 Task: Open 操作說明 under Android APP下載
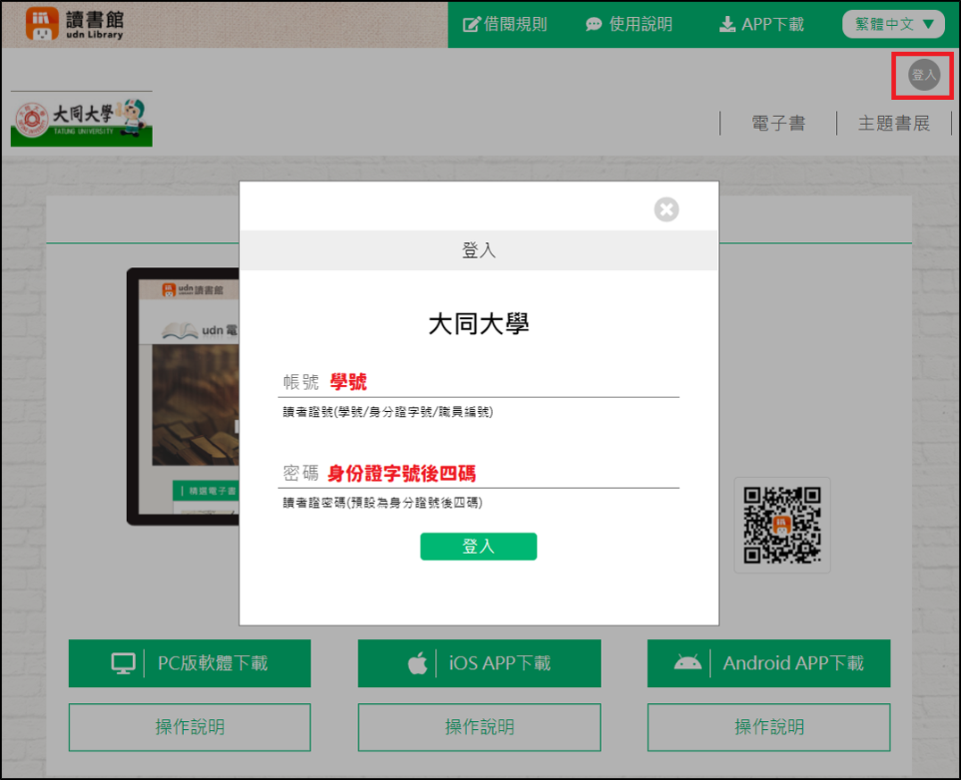[769, 727]
